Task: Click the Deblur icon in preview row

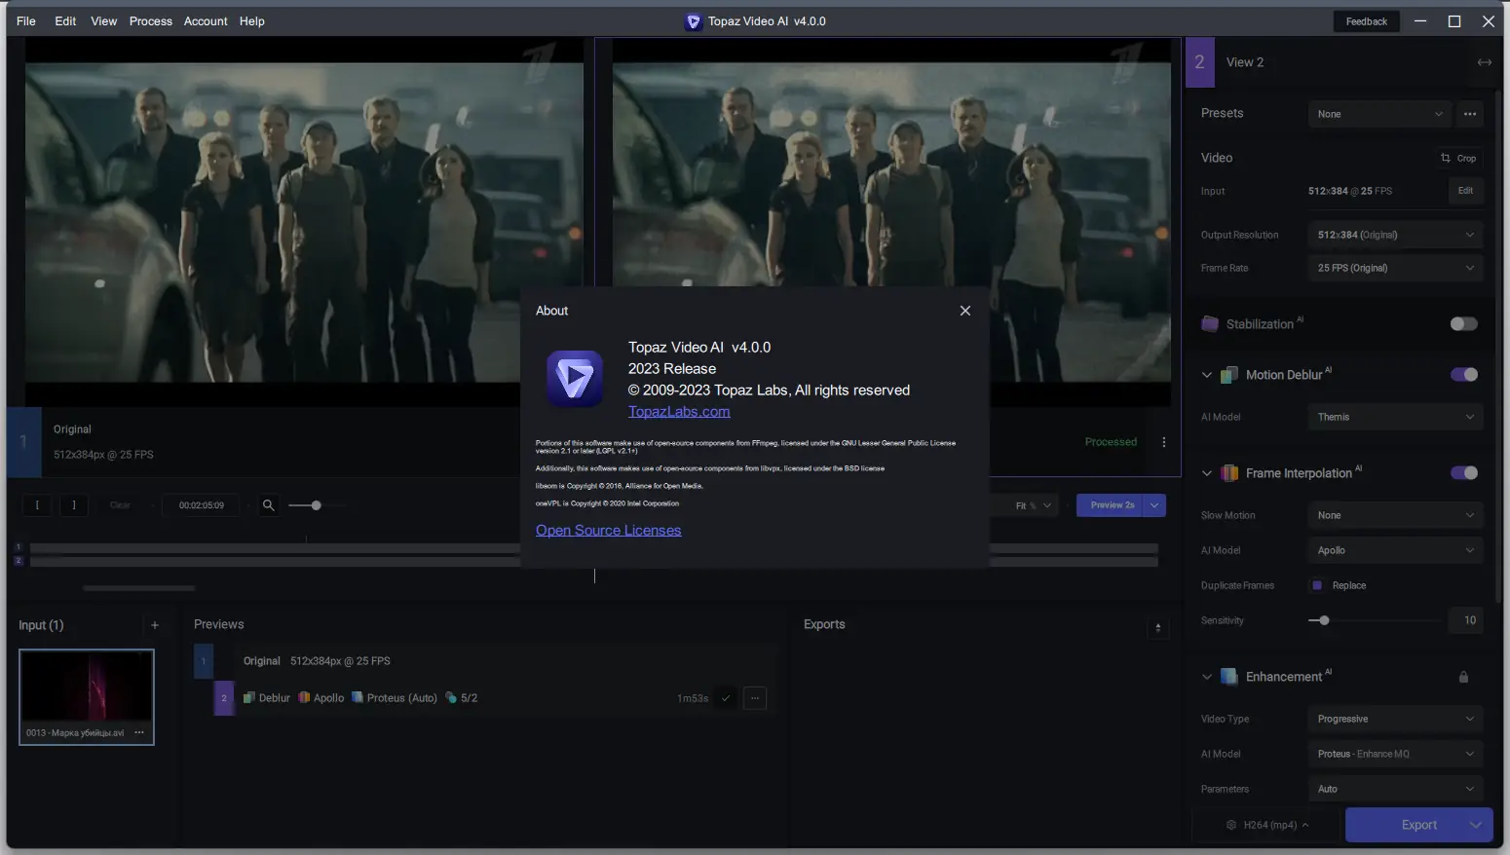Action: [249, 698]
